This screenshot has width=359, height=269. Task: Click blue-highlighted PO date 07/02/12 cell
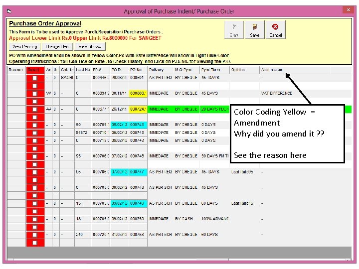point(119,172)
